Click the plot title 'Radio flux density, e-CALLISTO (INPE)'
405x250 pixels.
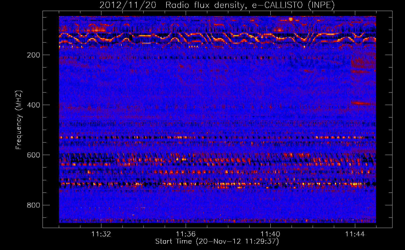[250, 5]
